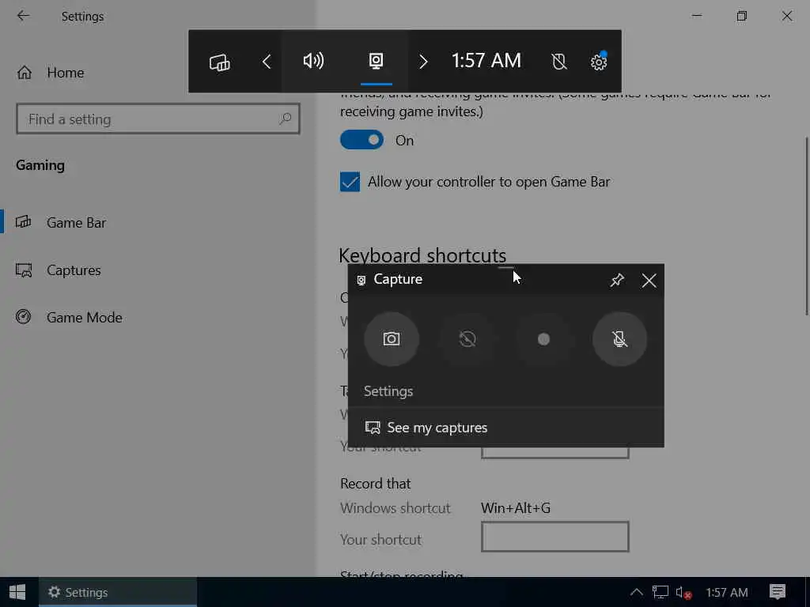This screenshot has width=810, height=607.
Task: Click Record last 30 seconds button
Action: [467, 339]
